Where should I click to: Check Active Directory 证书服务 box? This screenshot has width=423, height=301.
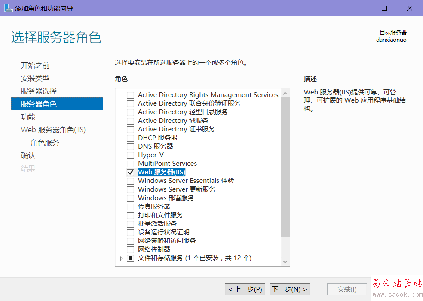pyautogui.click(x=130, y=130)
